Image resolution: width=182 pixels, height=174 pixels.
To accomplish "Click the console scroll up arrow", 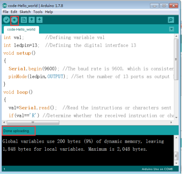I will pyautogui.click(x=176, y=138).
